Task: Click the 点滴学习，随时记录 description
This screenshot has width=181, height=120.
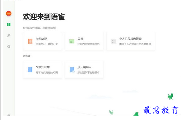Action: tap(47, 44)
